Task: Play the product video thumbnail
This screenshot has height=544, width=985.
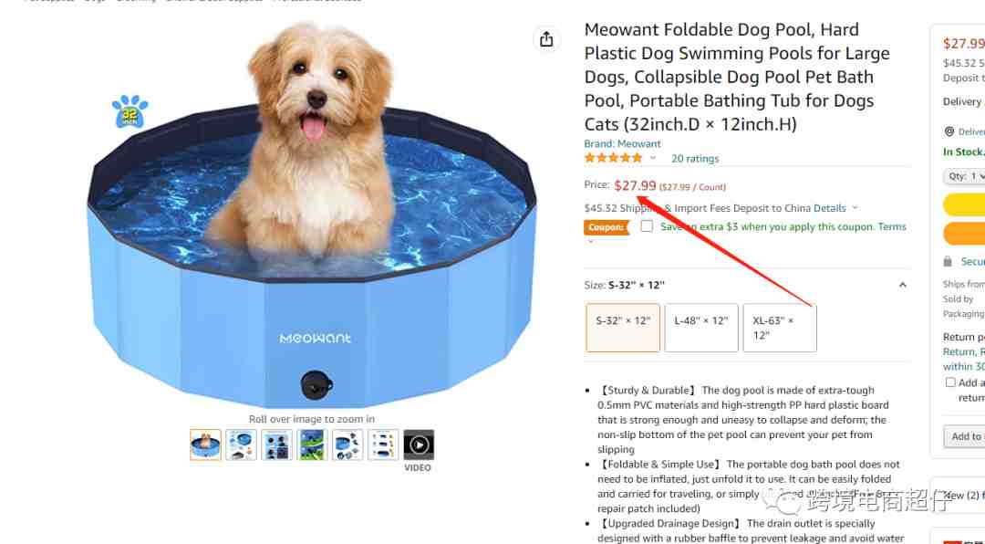Action: click(x=419, y=445)
